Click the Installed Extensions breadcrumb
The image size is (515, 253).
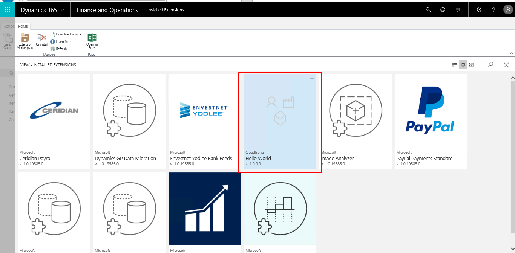pos(166,10)
